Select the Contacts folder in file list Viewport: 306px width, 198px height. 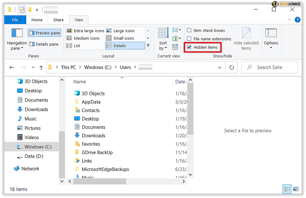click(87, 110)
